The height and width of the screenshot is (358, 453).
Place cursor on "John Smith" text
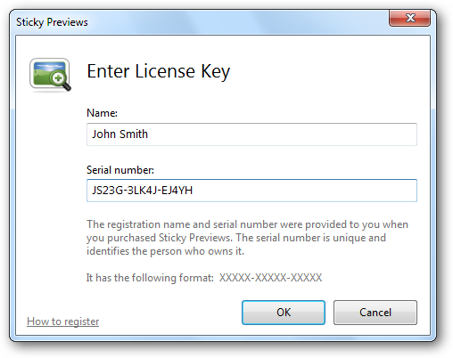[x=119, y=134]
